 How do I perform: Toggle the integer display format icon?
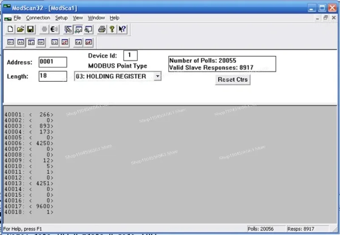coord(31,42)
